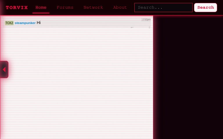Image resolution: width=223 pixels, height=139 pixels.
Task: Click the empty striped chat area below the message
Action: (77, 87)
